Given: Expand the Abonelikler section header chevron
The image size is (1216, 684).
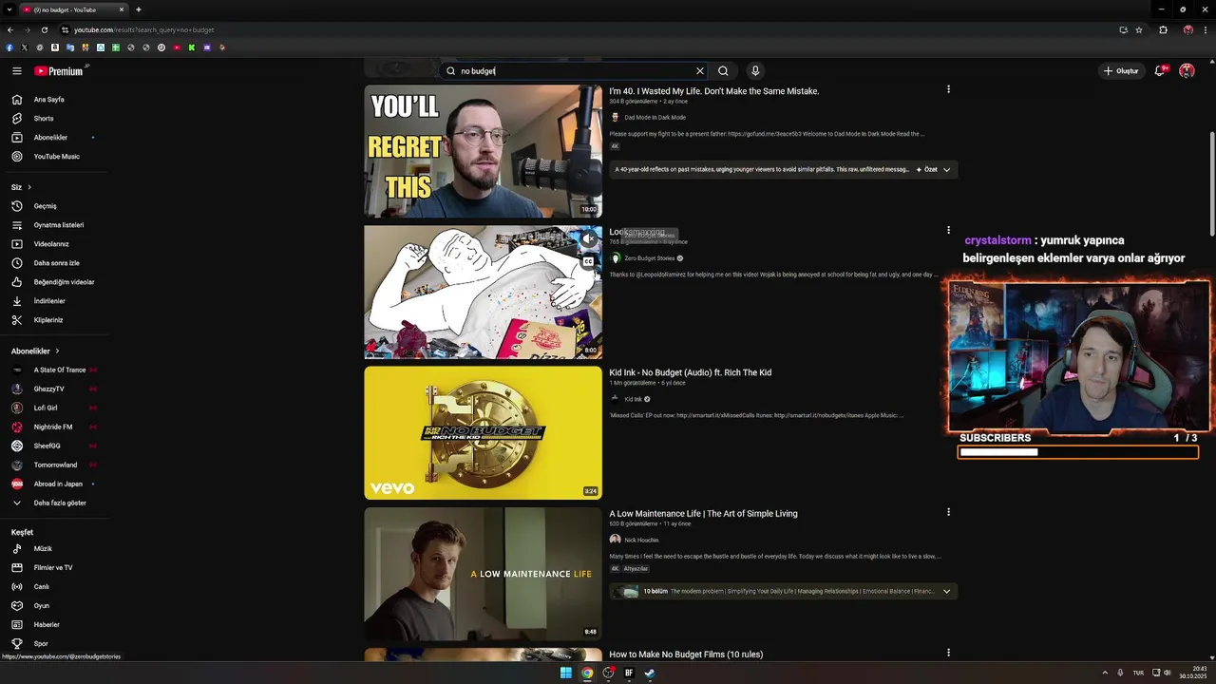Looking at the screenshot, I should (x=57, y=351).
